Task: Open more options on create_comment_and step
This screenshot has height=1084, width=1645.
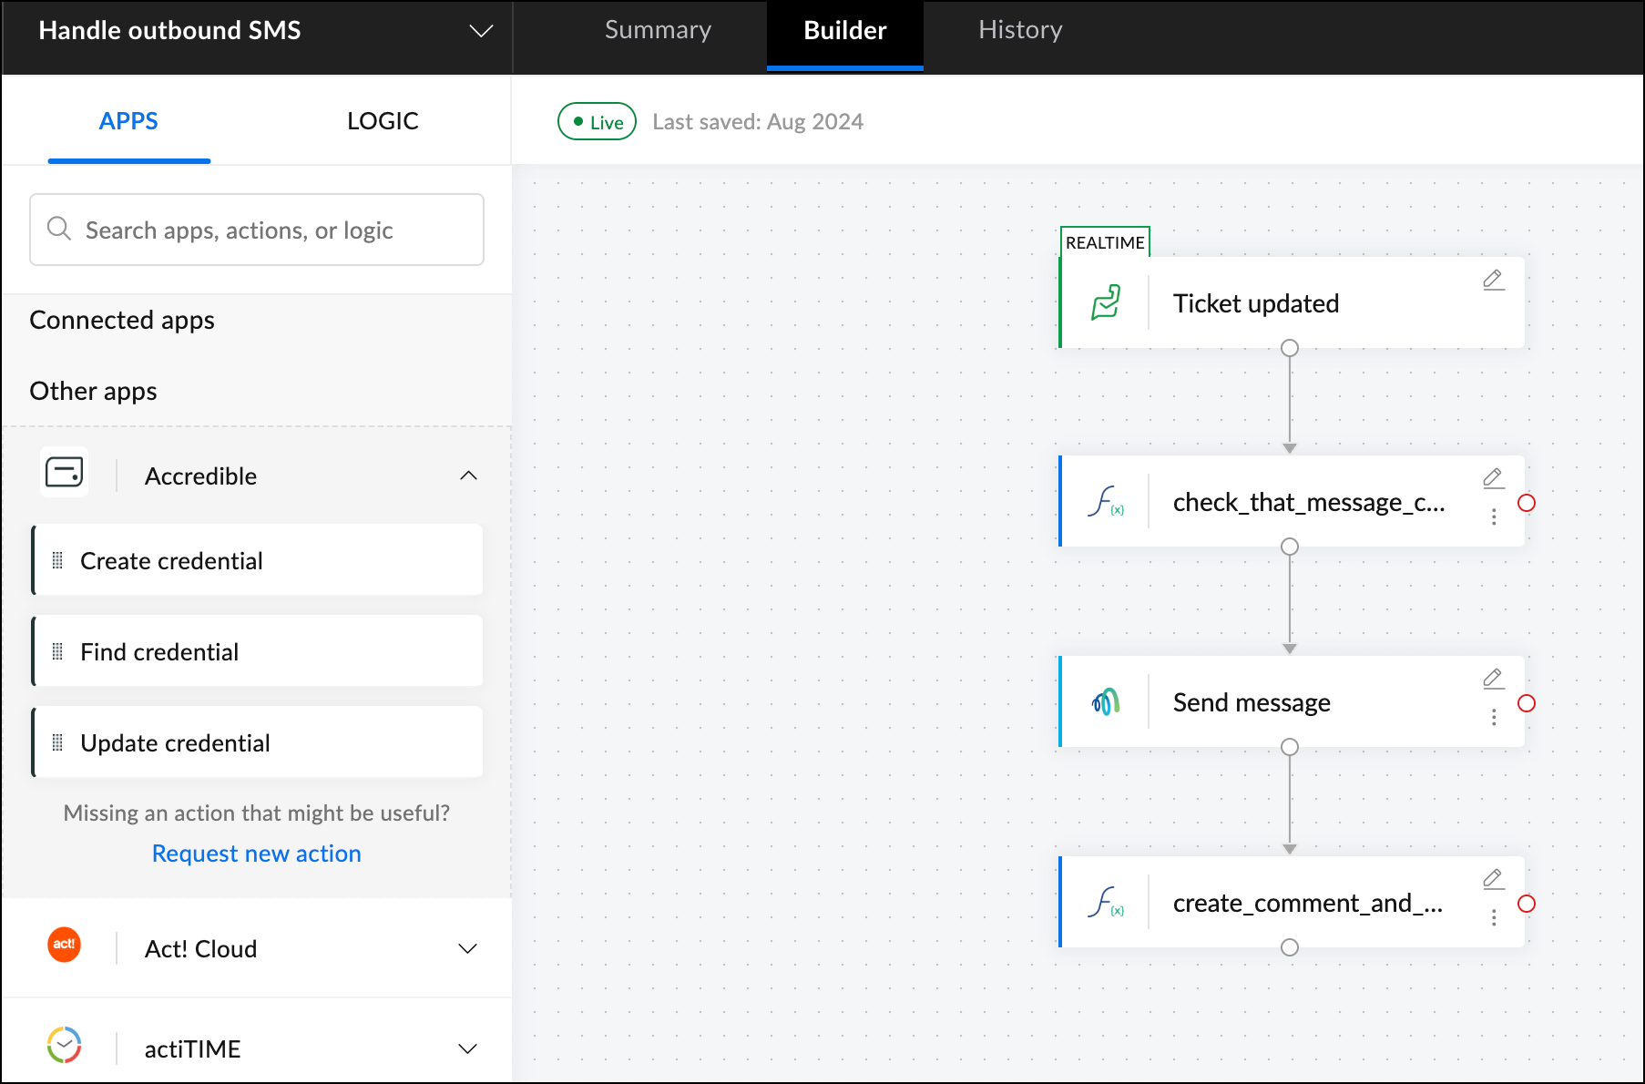Action: tap(1494, 917)
